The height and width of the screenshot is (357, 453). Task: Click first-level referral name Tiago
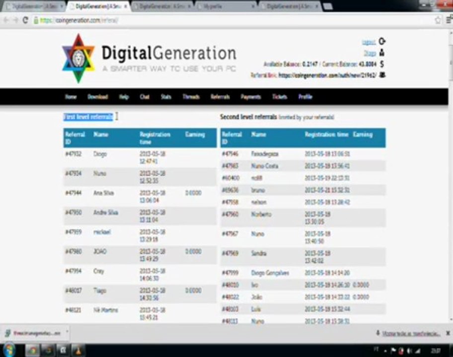coord(100,291)
